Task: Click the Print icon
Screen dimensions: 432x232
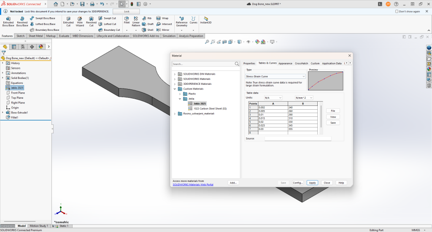Action: (x=92, y=4)
